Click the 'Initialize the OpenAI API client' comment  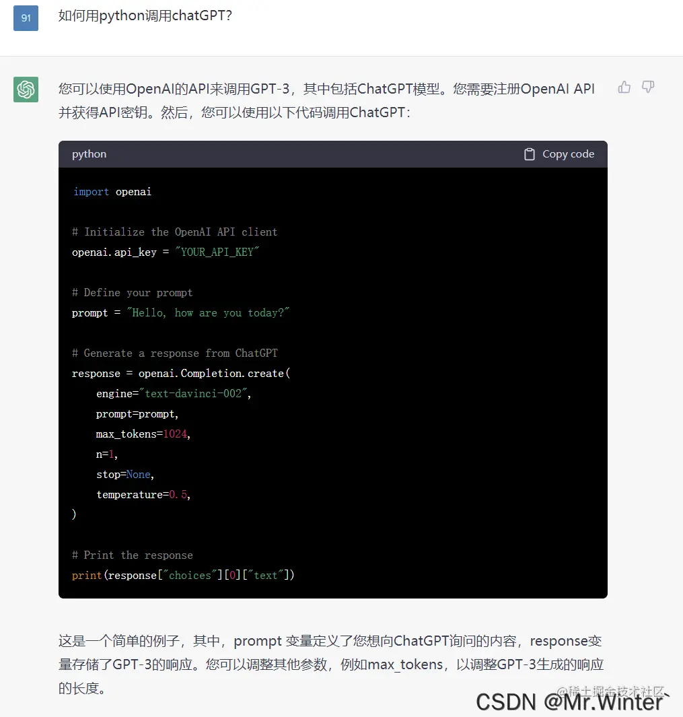175,232
